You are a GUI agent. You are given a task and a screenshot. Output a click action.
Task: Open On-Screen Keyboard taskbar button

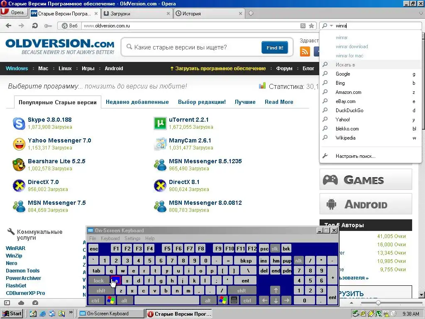111,314
